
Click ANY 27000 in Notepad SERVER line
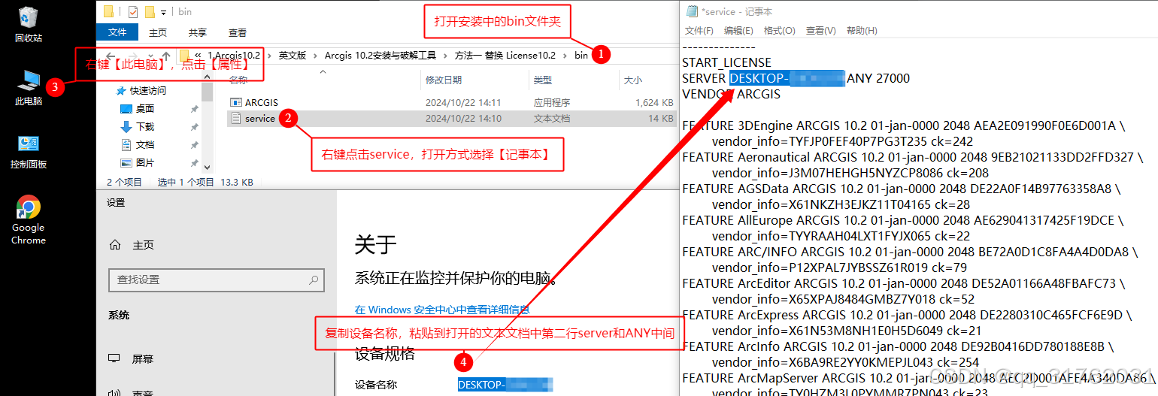[878, 78]
